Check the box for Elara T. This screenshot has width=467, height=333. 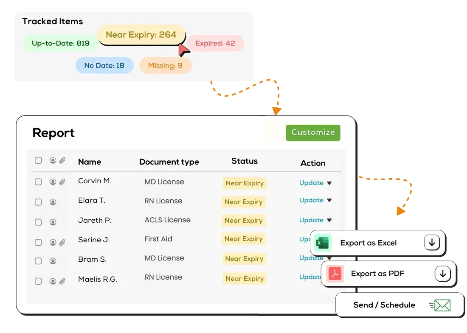pyautogui.click(x=38, y=202)
